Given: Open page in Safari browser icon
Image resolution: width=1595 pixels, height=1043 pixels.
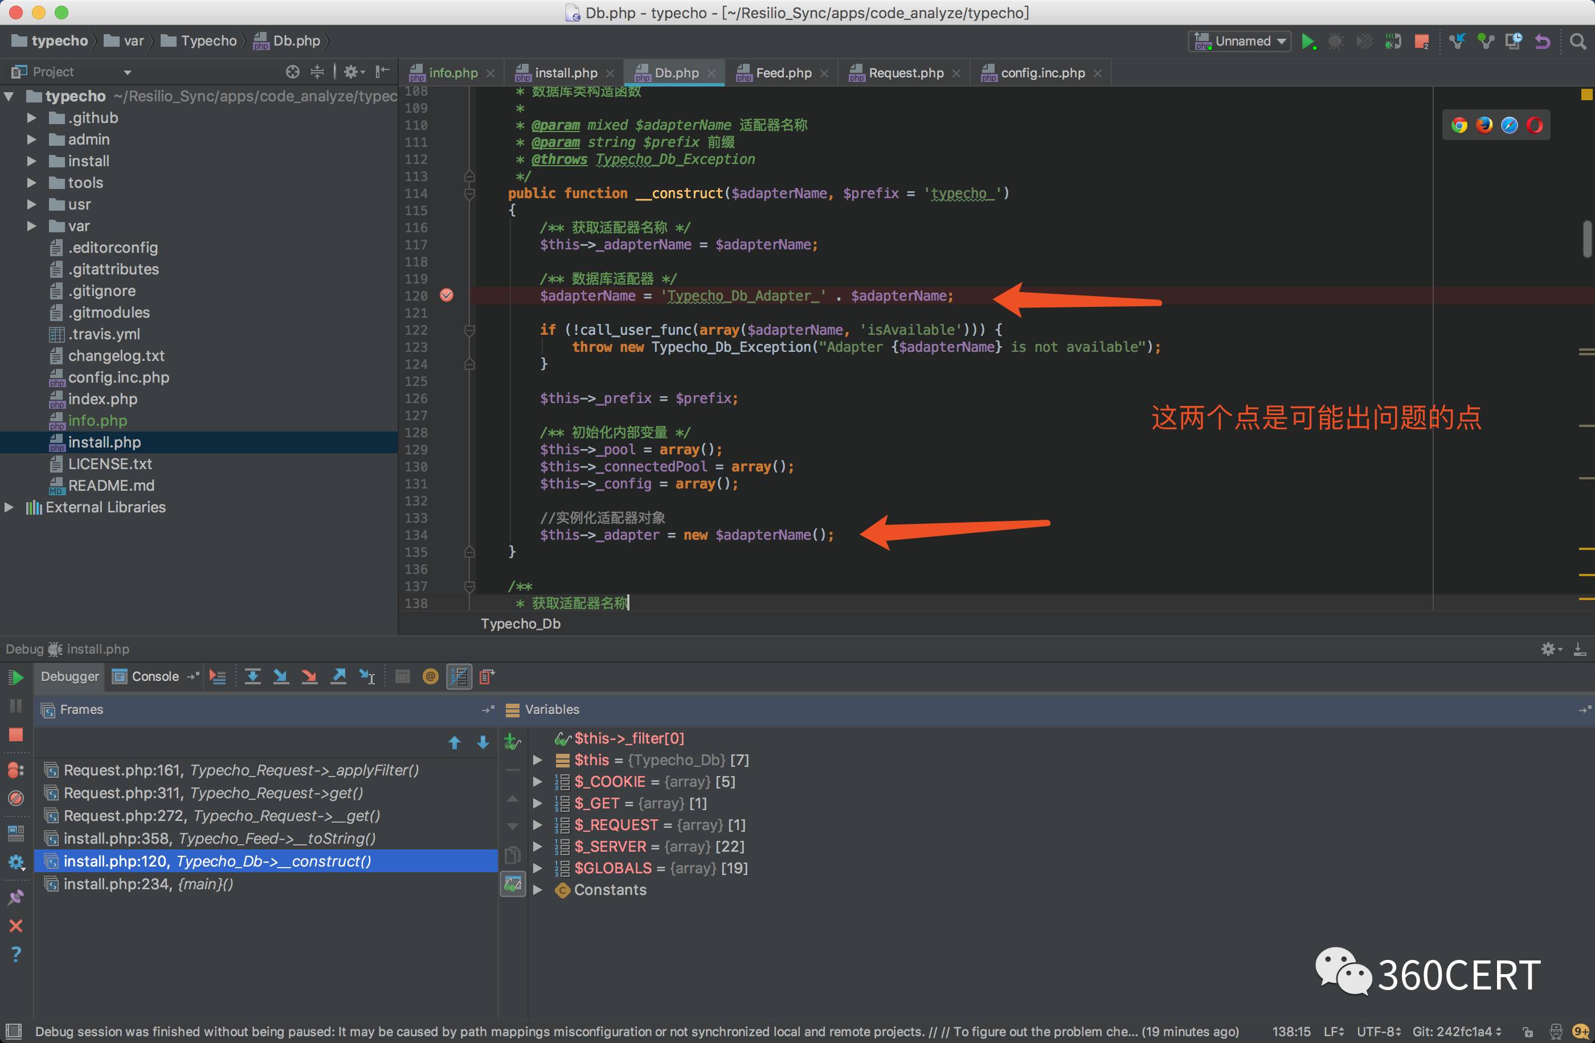Looking at the screenshot, I should [1509, 125].
